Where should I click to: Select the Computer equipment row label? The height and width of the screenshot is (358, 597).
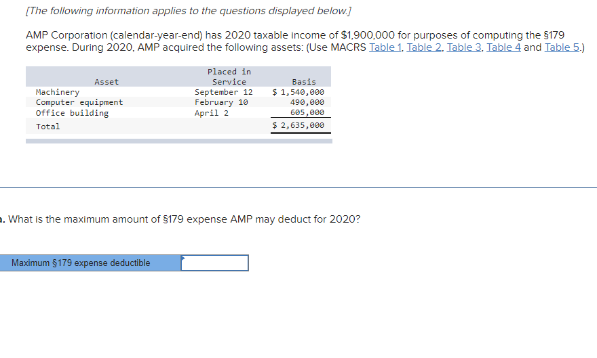coord(79,102)
